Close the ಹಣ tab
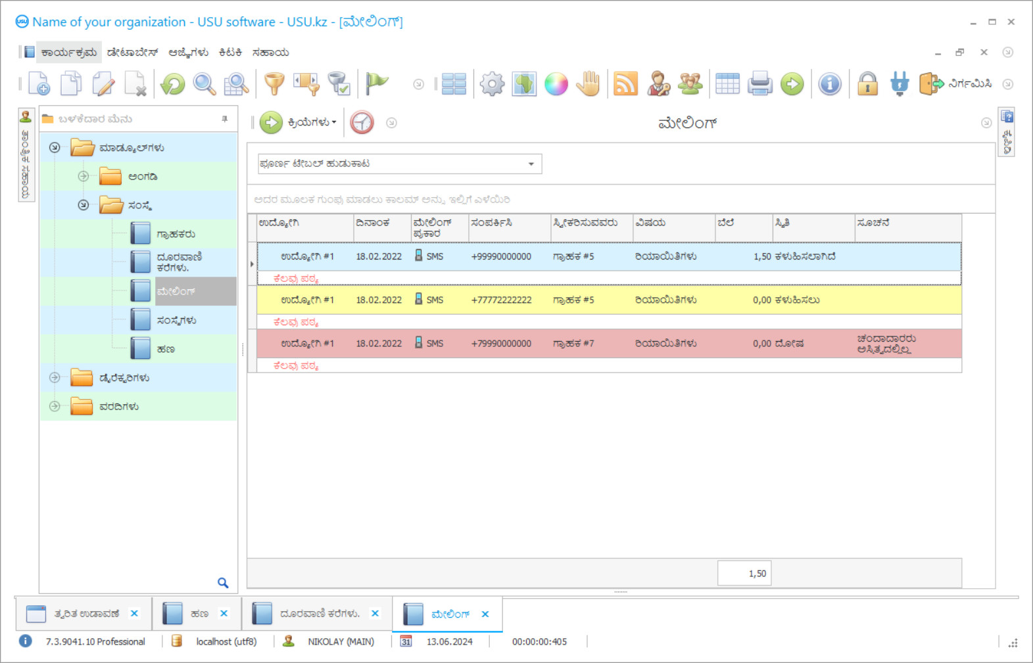Screen dimensions: 1033x663 pos(224,614)
